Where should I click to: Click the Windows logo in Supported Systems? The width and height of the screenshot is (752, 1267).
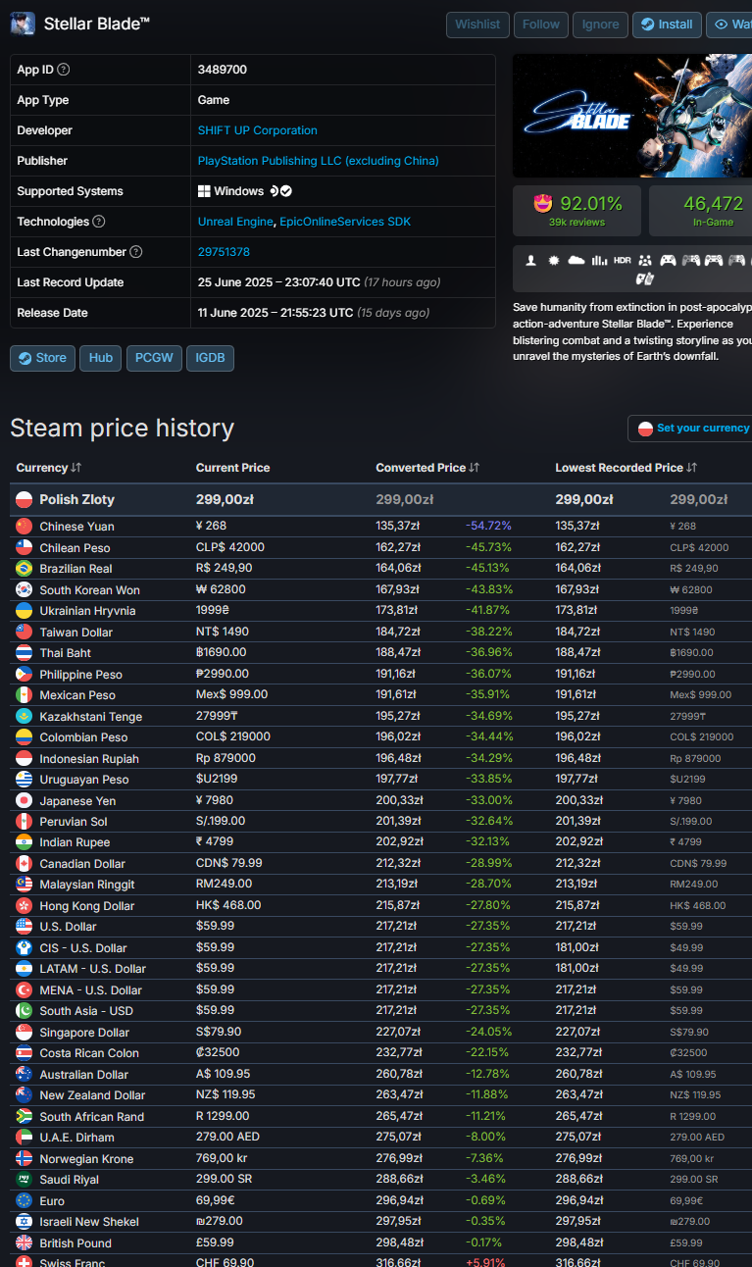click(204, 191)
